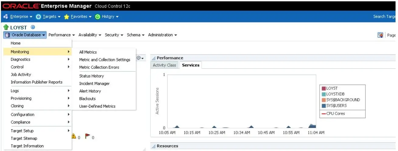Viewport: 398px width, 151px height.
Task: Open the Targets menu
Action: (x=51, y=16)
